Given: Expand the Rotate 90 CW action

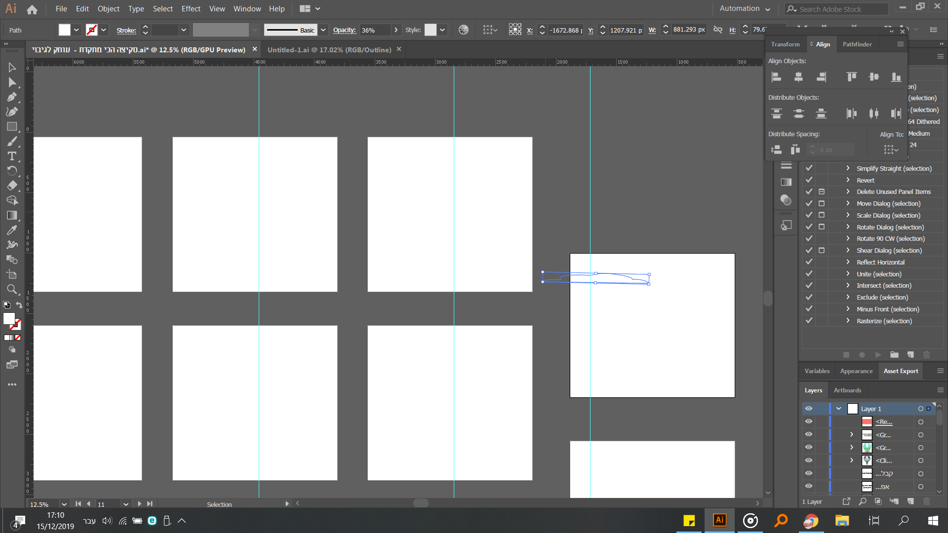Looking at the screenshot, I should click(848, 238).
